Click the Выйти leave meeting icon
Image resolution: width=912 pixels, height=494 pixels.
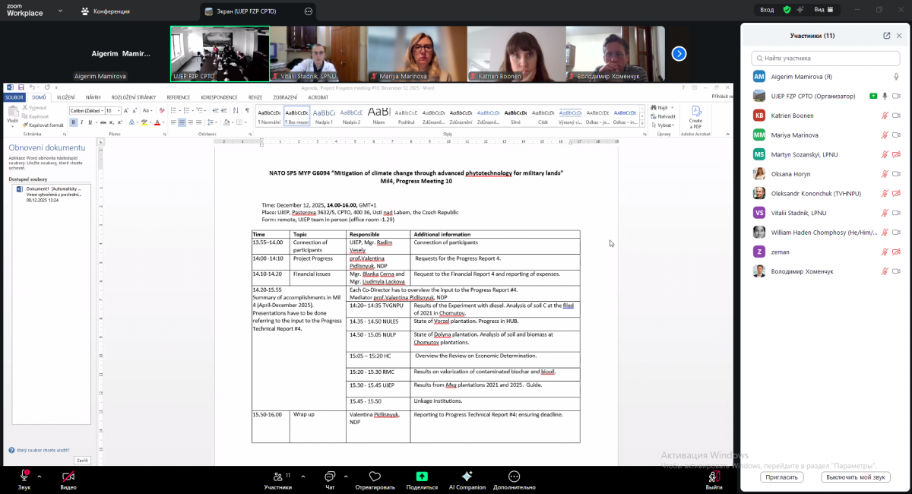coord(713,476)
